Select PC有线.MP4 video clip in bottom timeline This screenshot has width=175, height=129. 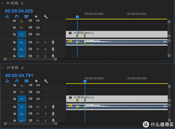click(117, 99)
